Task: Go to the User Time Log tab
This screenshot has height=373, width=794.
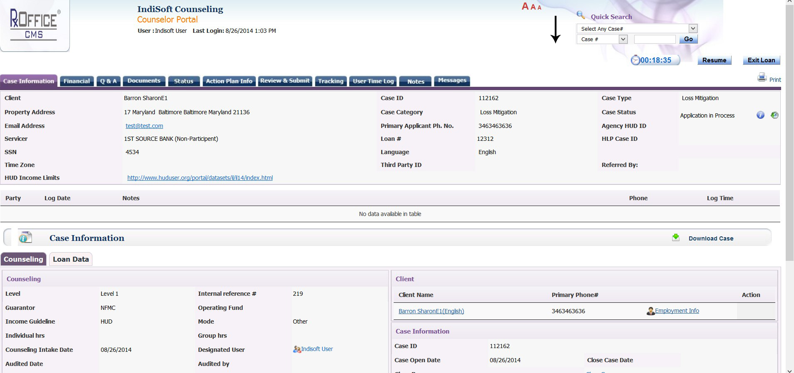Action: coord(373,81)
